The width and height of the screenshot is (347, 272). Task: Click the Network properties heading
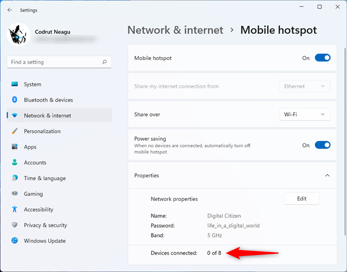(174, 199)
